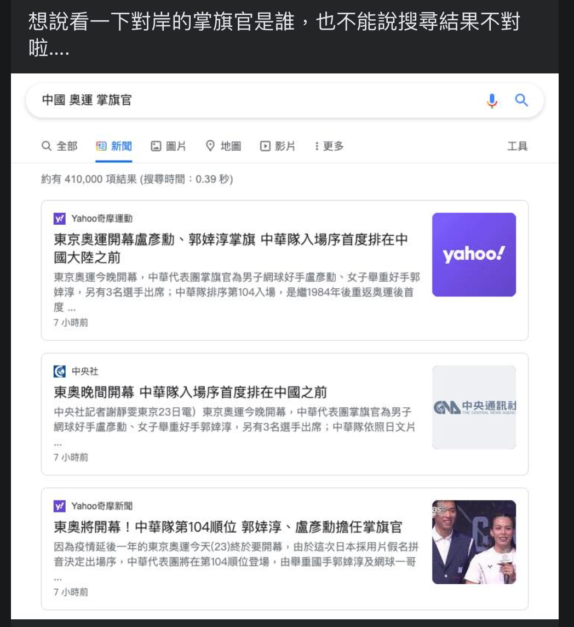574x627 pixels.
Task: Click the blue magnifier search icon
Action: tap(521, 100)
